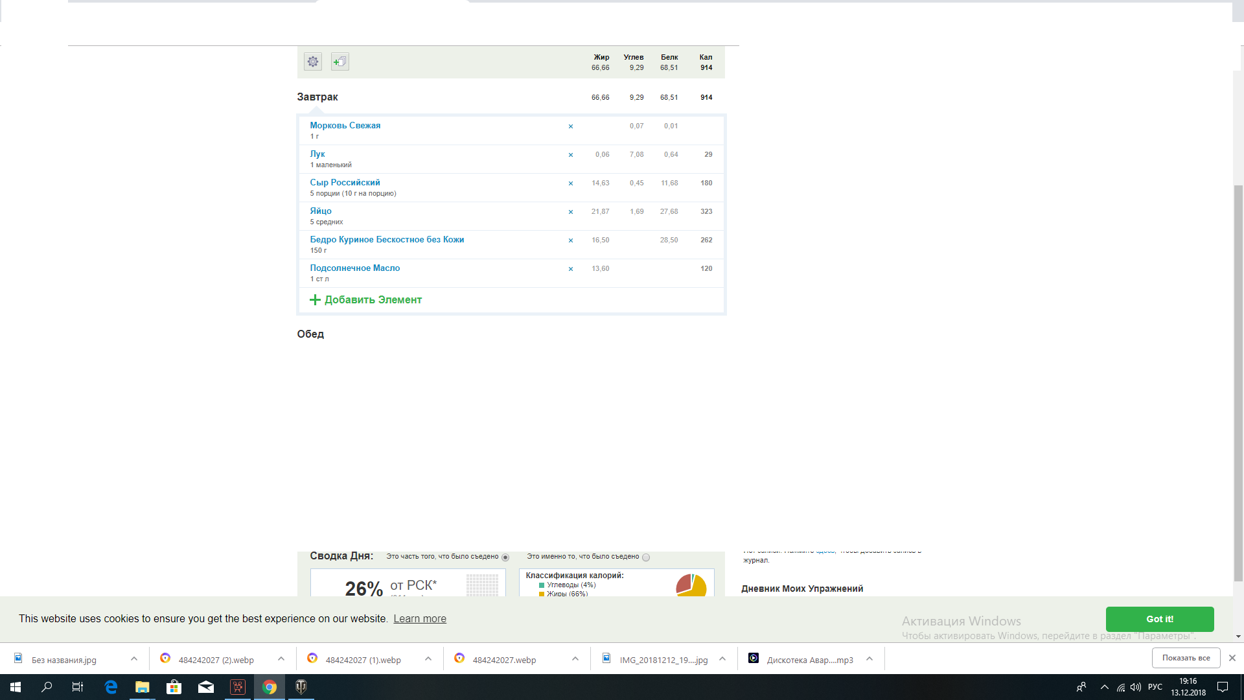
Task: Click the green plus copy-meal icon
Action: 340,62
